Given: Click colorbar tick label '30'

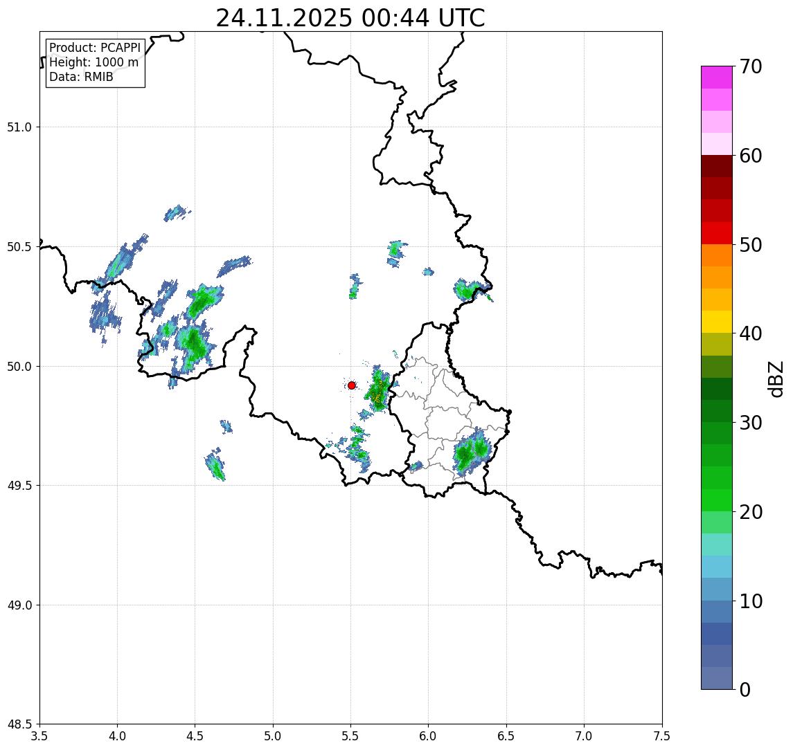Looking at the screenshot, I should [x=751, y=423].
